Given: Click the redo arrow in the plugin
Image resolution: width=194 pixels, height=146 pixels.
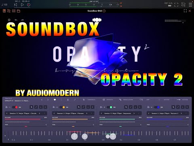Looking at the screenshot, I should [x=22, y=20].
